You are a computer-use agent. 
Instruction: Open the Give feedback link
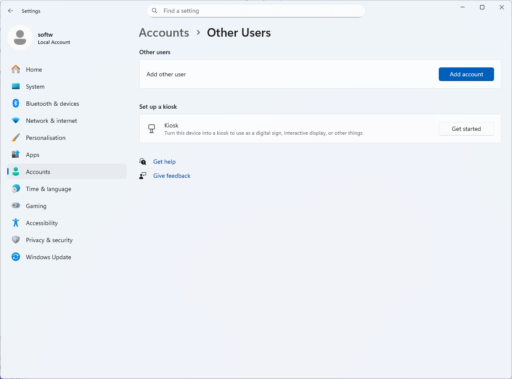coord(172,176)
